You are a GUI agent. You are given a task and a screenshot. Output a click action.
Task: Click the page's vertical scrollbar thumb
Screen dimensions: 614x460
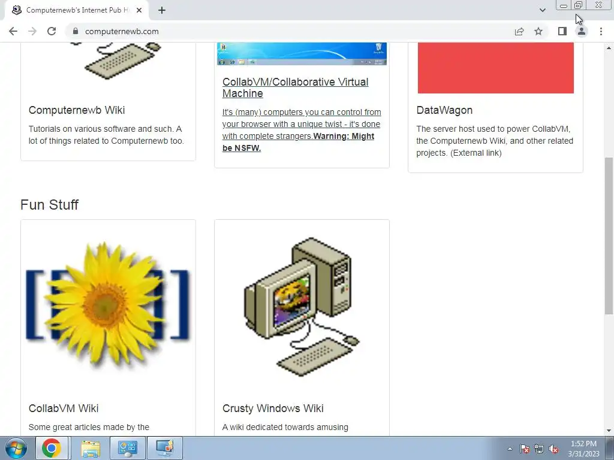(x=609, y=235)
